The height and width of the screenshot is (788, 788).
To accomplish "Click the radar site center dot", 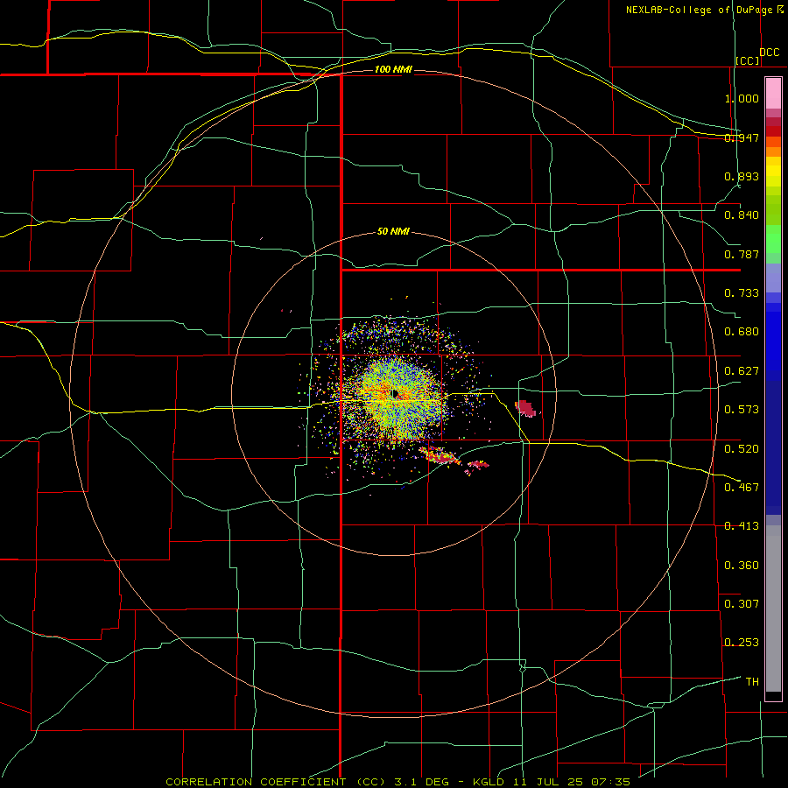I will pos(395,393).
